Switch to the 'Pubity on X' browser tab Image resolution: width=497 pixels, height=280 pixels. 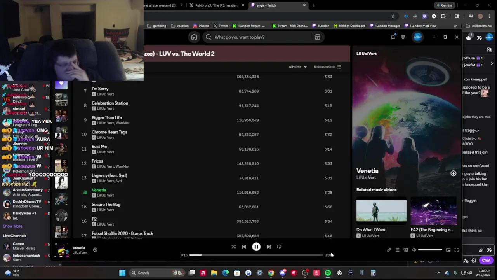pyautogui.click(x=217, y=5)
